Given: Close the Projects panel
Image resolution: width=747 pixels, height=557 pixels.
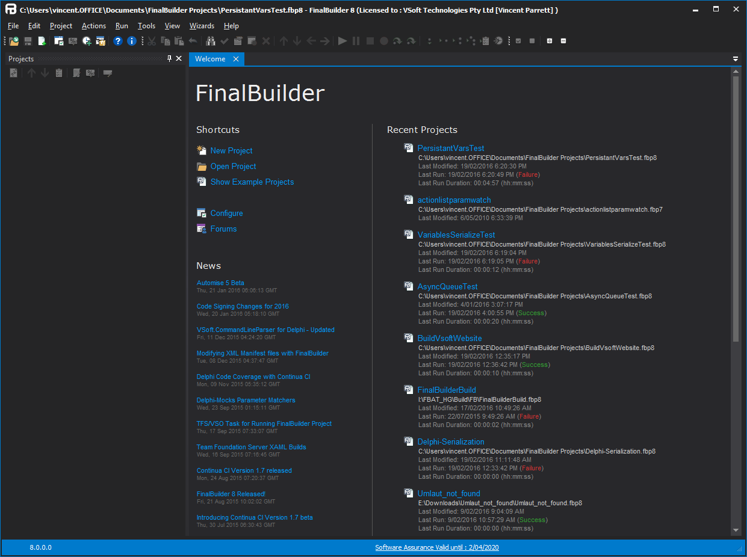Looking at the screenshot, I should (x=179, y=58).
